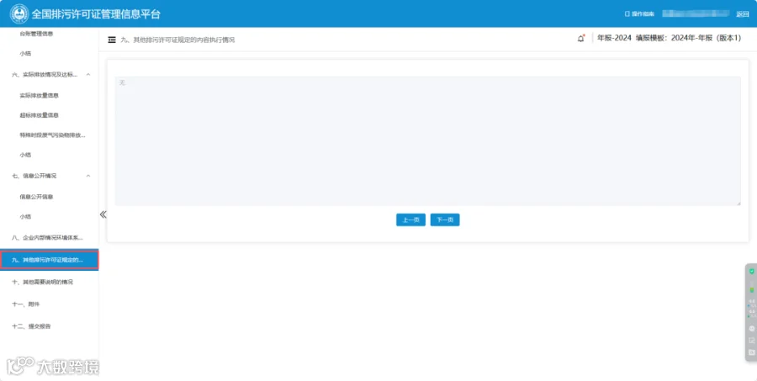Click the 年报-2024 report label

(614, 38)
